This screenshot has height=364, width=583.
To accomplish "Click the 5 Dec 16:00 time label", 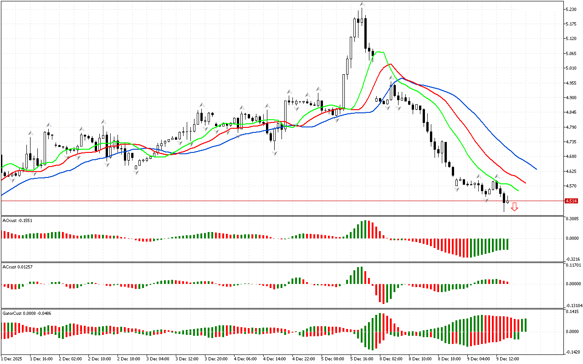I will point(362,359).
